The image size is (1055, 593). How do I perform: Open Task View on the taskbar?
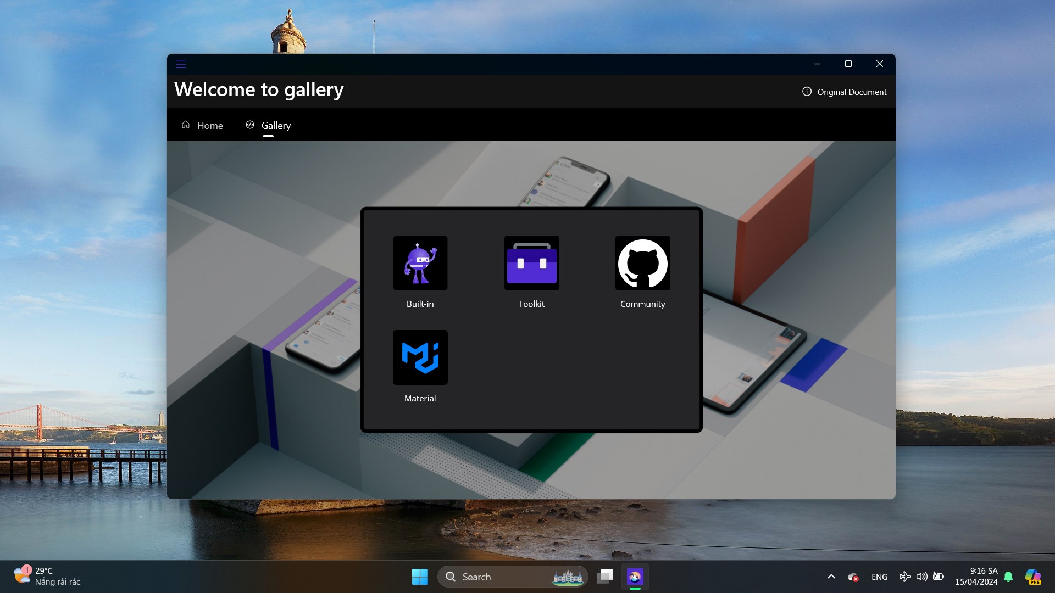click(605, 577)
